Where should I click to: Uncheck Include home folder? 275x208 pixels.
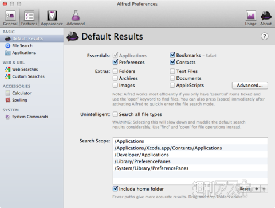(x=115, y=188)
